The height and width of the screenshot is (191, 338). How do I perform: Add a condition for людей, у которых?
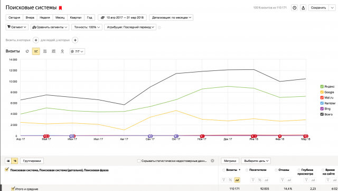coord(75,40)
